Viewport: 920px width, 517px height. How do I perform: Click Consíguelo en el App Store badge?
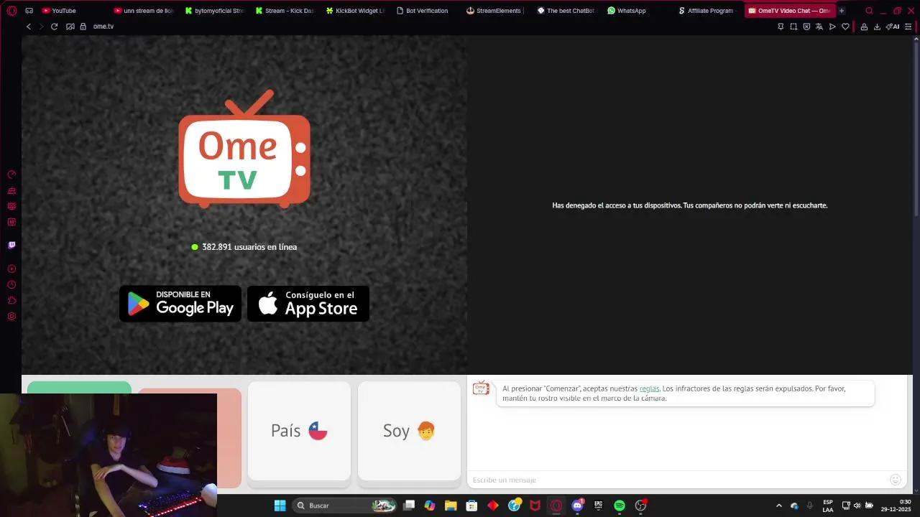(x=308, y=304)
